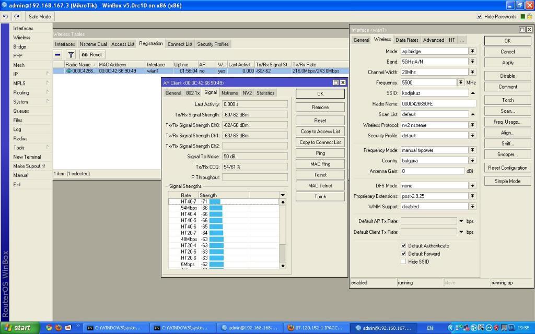Enable the Hide SSID checkbox
The height and width of the screenshot is (334, 535).
click(403, 261)
